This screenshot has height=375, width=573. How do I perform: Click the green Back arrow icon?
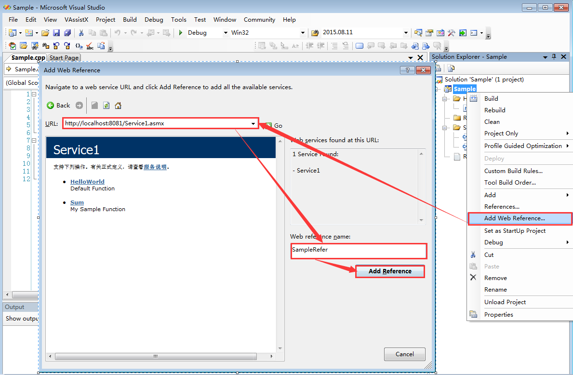(51, 105)
